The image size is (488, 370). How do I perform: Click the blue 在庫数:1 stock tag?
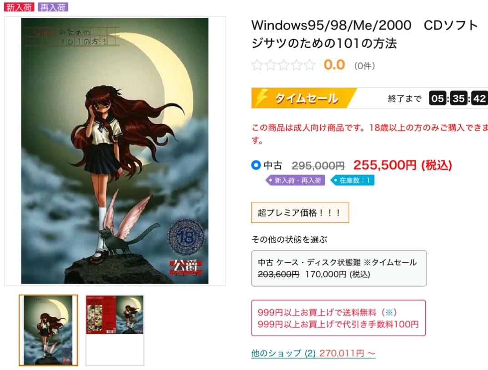click(x=352, y=180)
